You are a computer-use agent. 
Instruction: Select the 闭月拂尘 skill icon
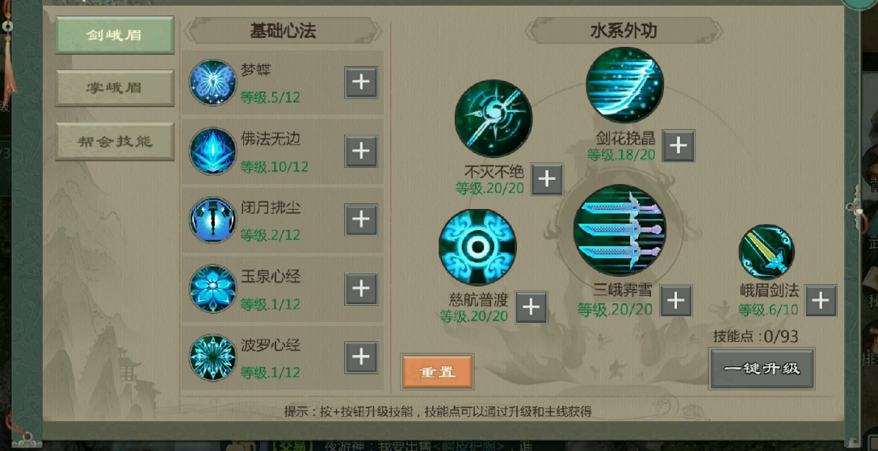point(212,220)
